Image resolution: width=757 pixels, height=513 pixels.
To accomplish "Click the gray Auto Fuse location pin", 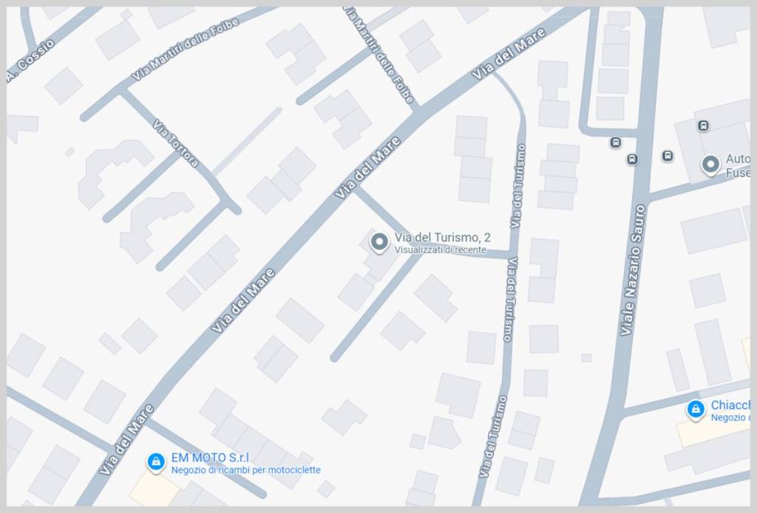I will pyautogui.click(x=710, y=165).
